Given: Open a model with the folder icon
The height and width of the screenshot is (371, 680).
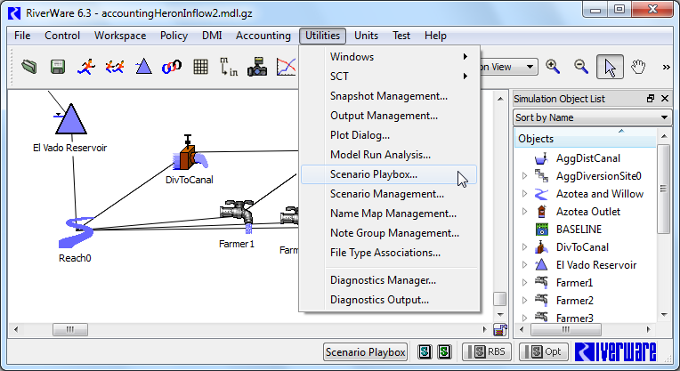Looking at the screenshot, I should [29, 67].
